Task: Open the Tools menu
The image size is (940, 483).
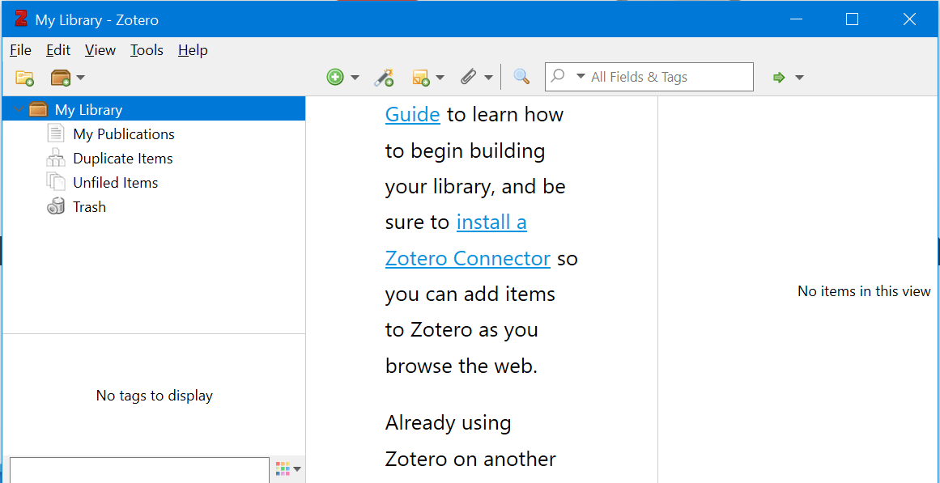Action: click(x=147, y=49)
